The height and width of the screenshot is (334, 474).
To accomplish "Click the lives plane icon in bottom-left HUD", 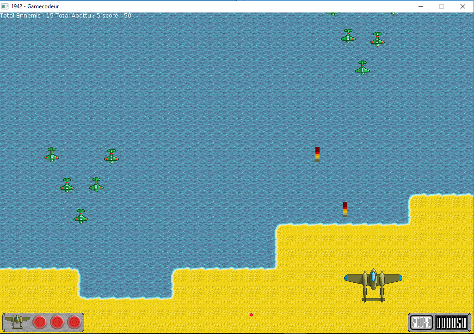I will (17, 322).
